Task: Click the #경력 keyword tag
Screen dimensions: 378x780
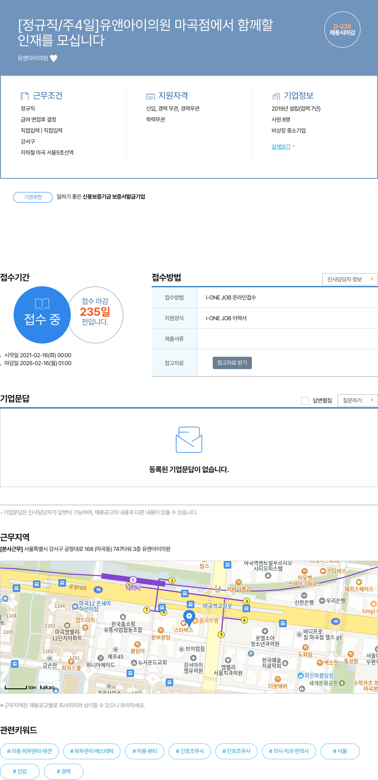Action: click(x=64, y=772)
